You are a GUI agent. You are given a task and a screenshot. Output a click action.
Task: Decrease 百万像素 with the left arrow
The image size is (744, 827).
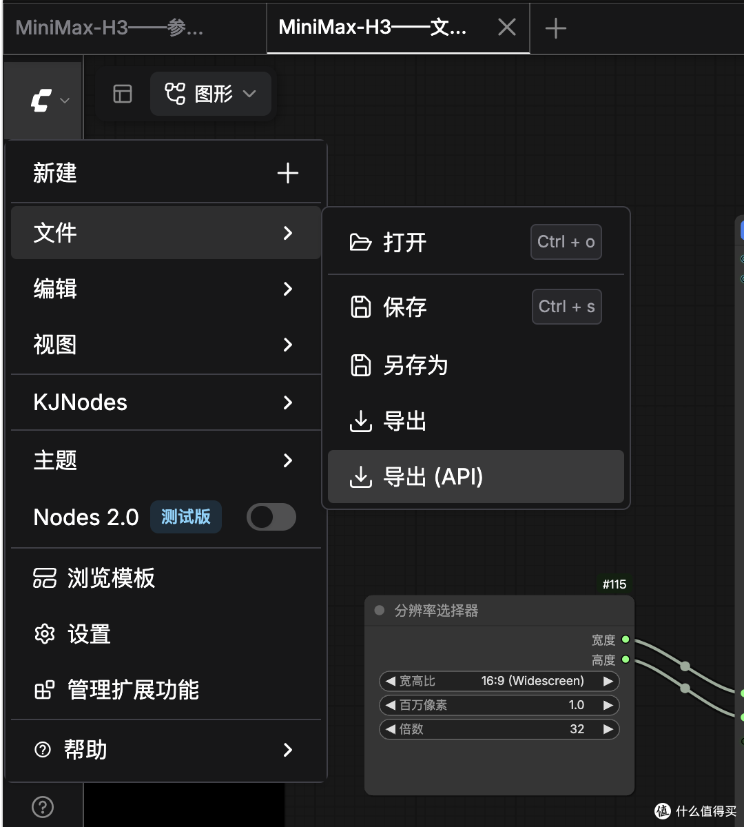[x=390, y=705]
